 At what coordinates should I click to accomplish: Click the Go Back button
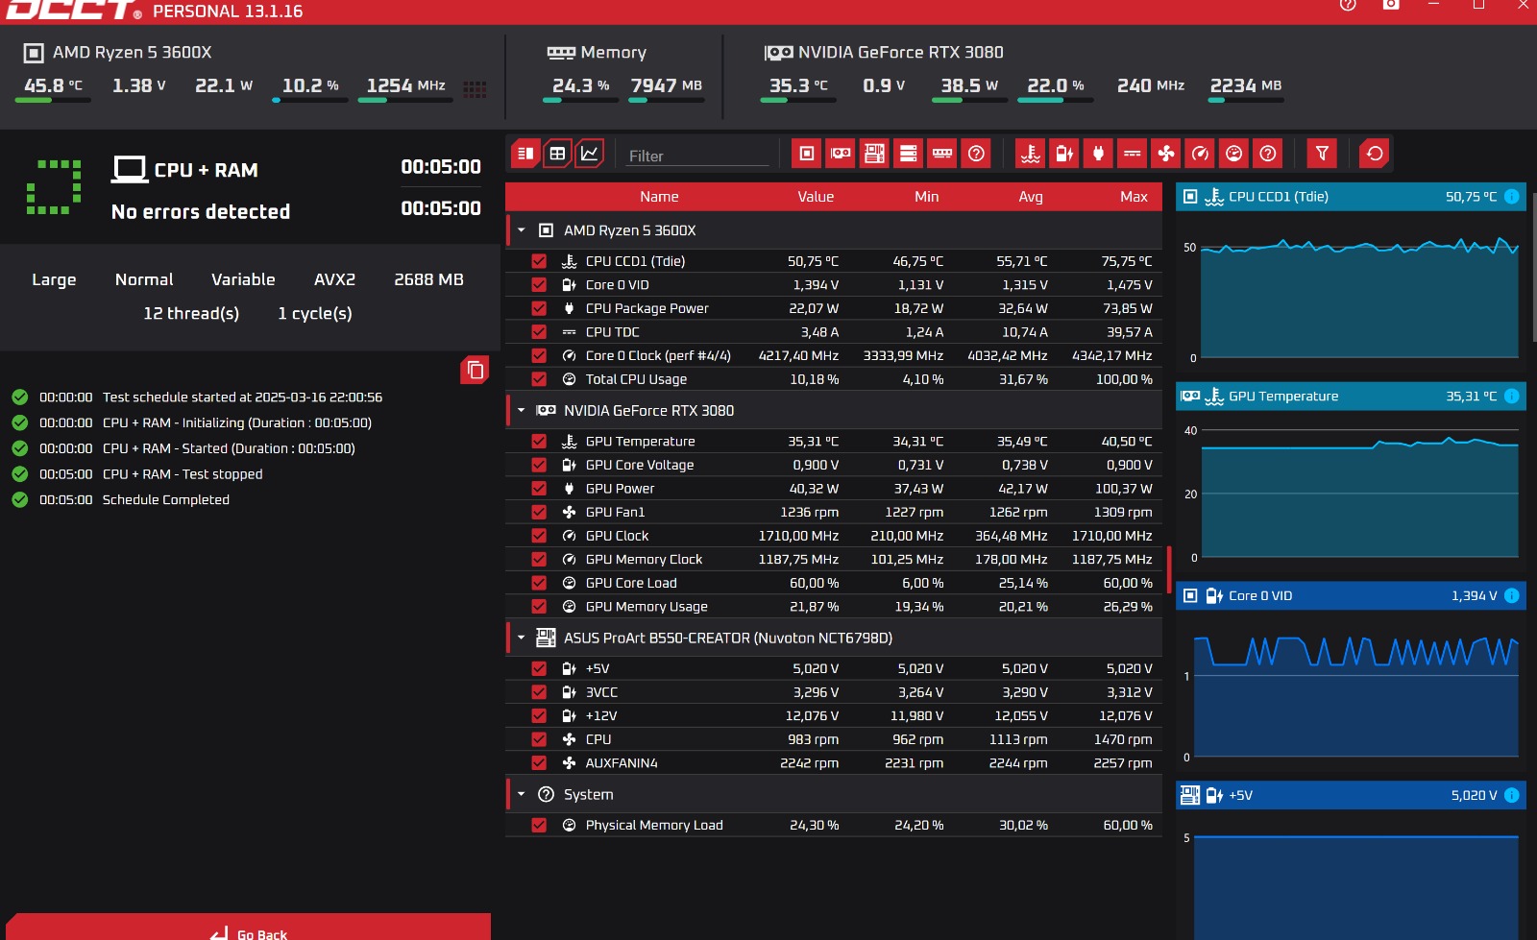(x=248, y=928)
